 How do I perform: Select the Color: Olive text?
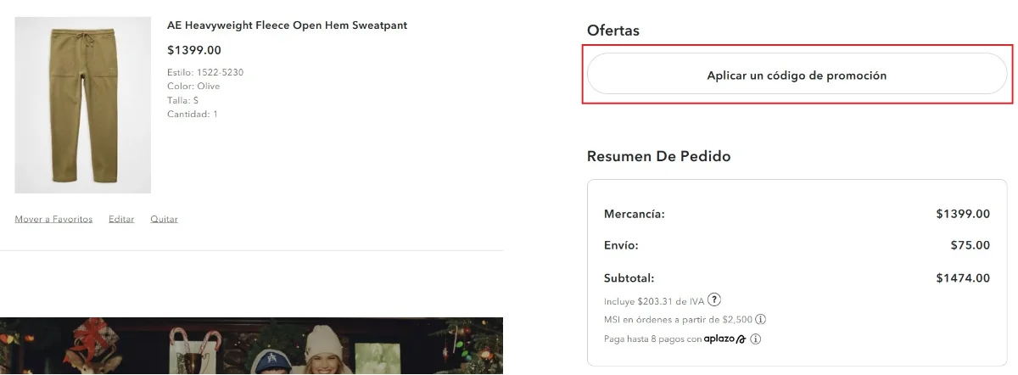pos(193,87)
